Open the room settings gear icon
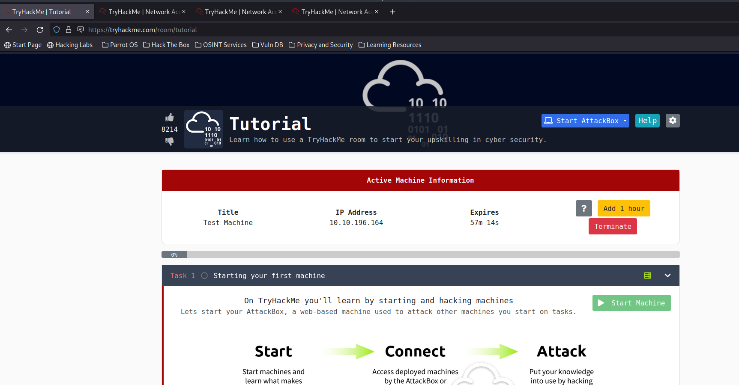This screenshot has width=739, height=385. click(673, 121)
